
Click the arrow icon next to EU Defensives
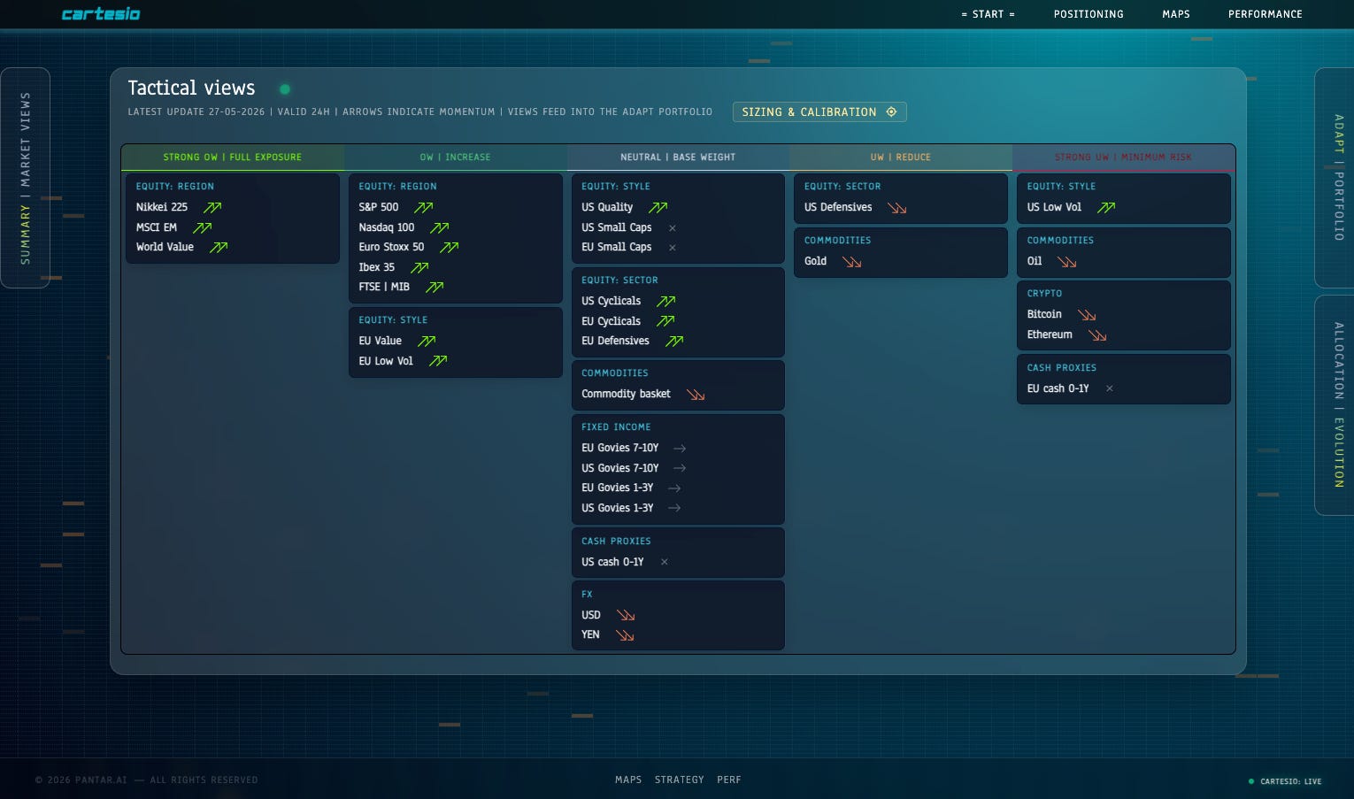(674, 342)
